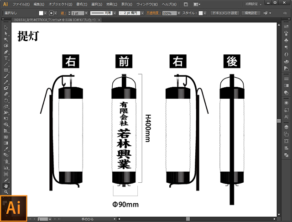Screen dimensions: 292x222
Task: Pick the Perspective Grid tool
Action: point(6,131)
